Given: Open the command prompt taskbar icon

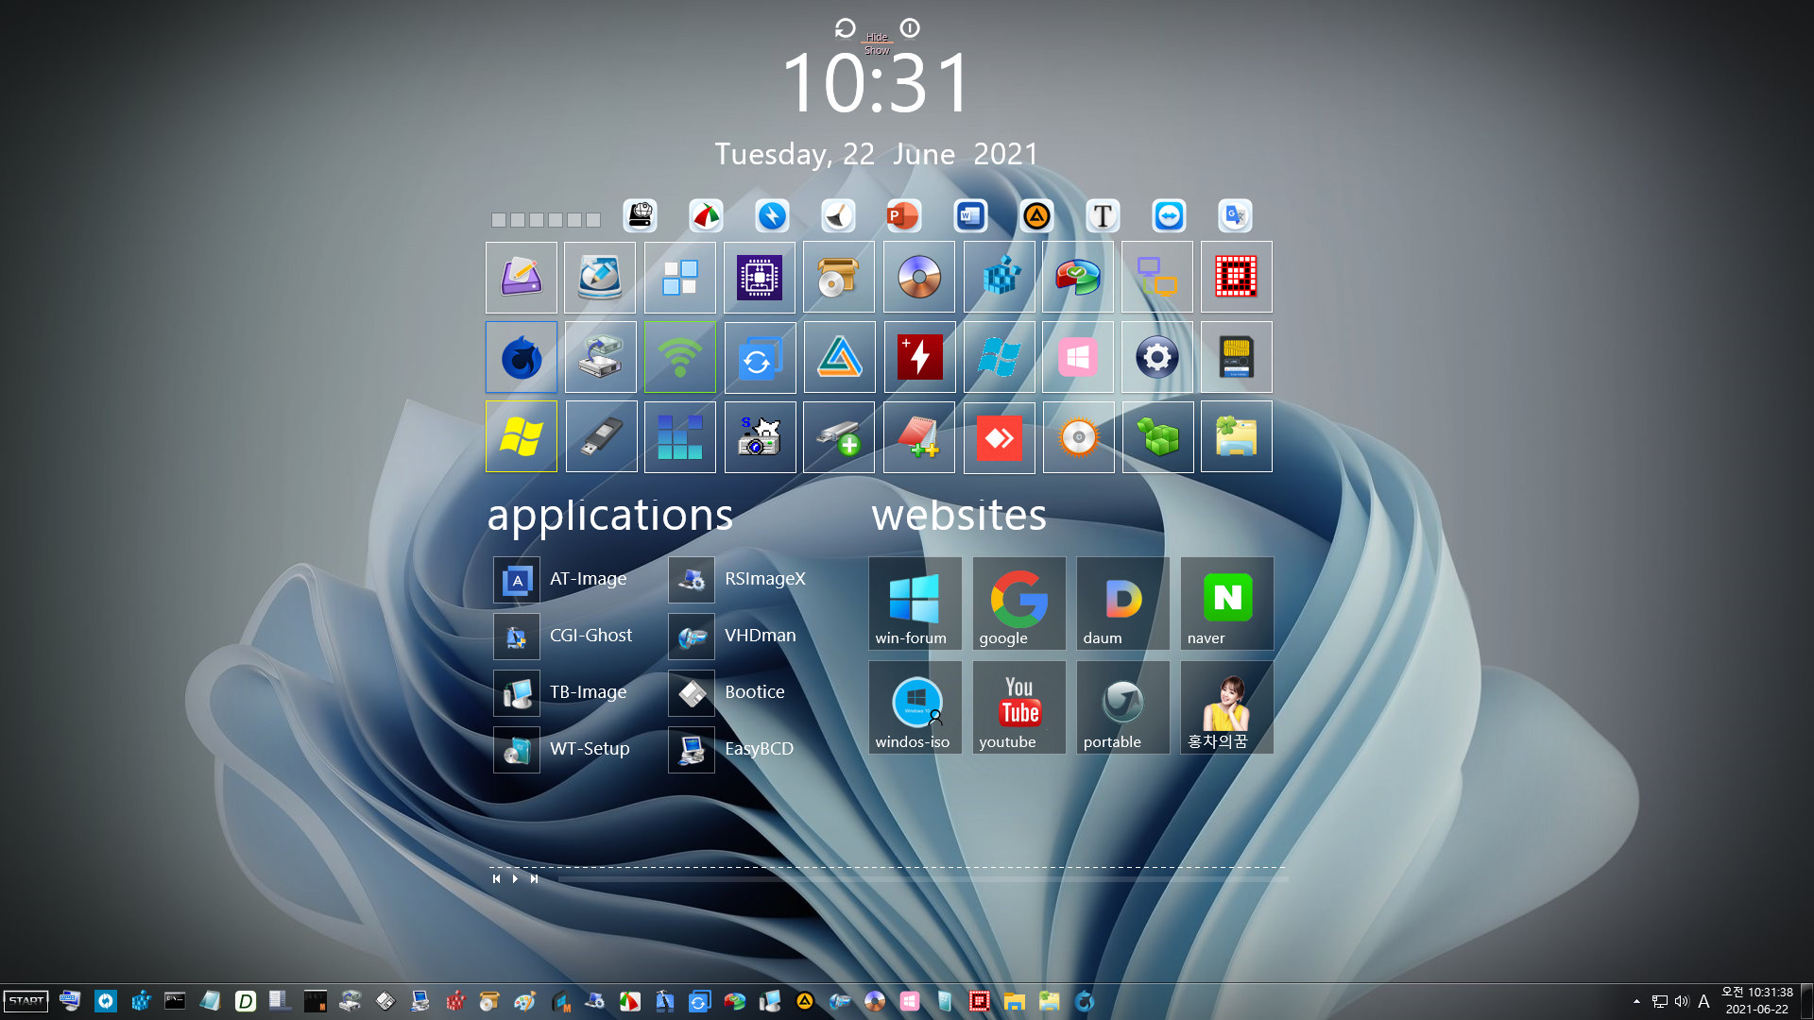Looking at the screenshot, I should (x=175, y=1001).
